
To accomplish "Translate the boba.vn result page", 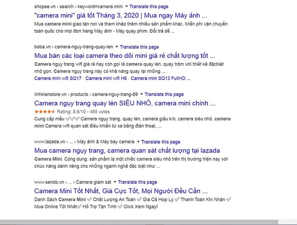I will 139,47.
